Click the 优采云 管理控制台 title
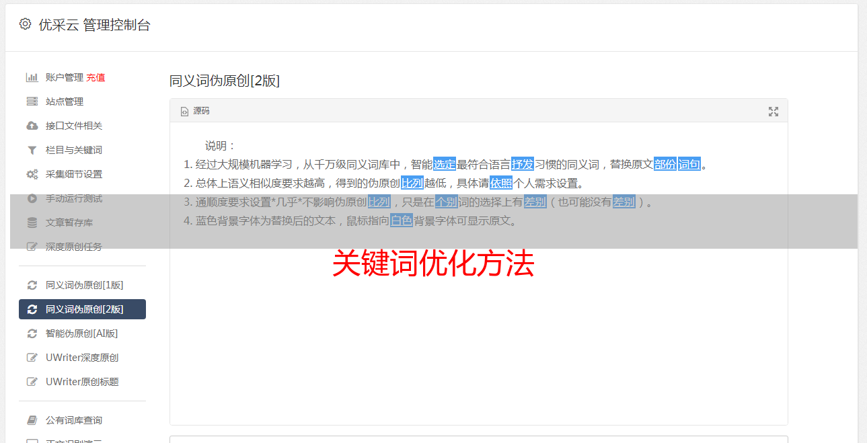The image size is (867, 443). 95,25
